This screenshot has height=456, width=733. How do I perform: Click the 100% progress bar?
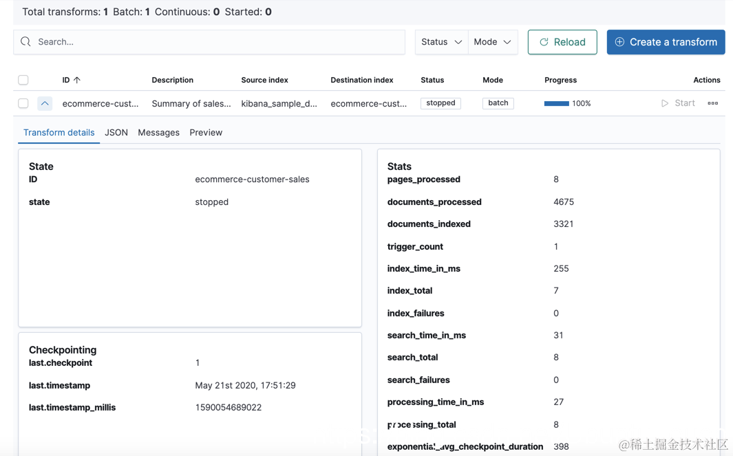(x=557, y=103)
